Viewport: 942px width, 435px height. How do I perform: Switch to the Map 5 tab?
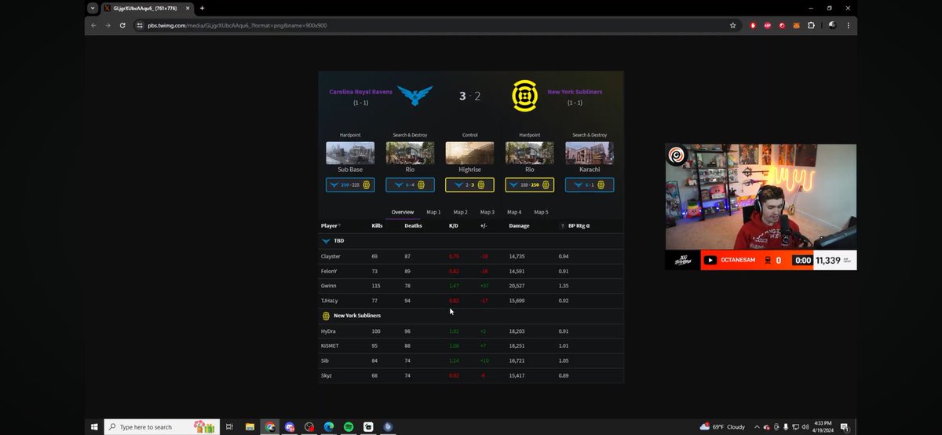[541, 212]
